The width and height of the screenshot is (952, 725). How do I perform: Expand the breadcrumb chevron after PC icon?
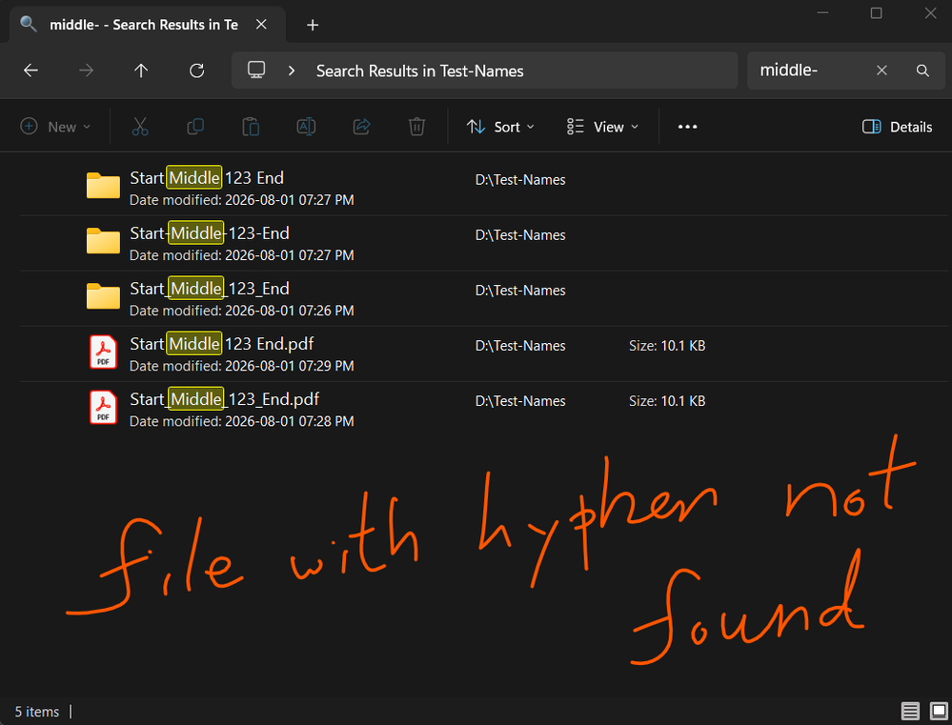pyautogui.click(x=292, y=71)
